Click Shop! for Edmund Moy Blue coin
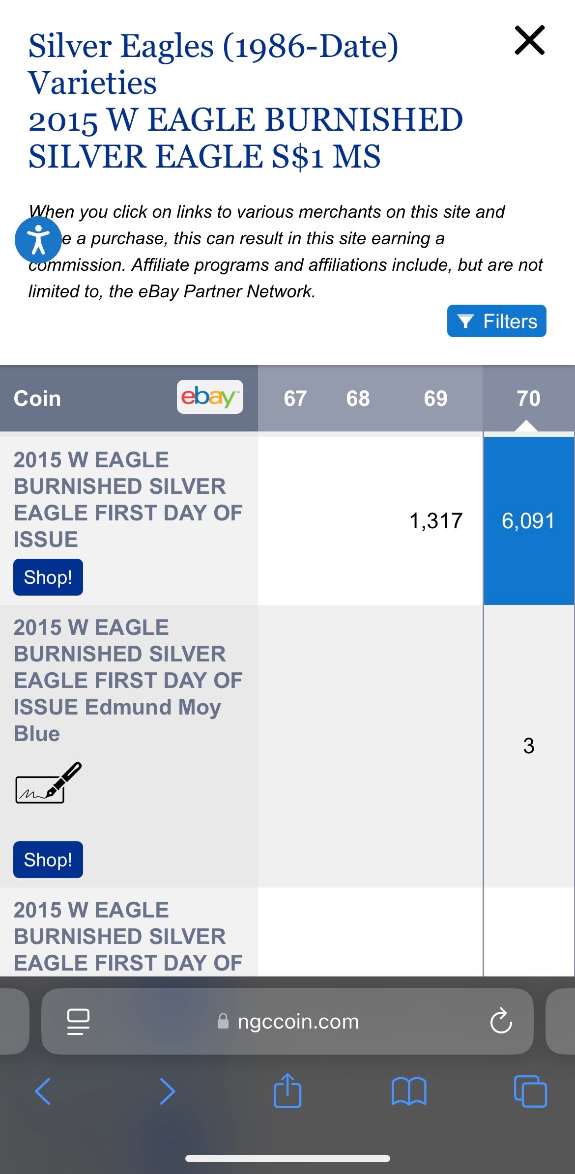The height and width of the screenshot is (1174, 575). click(x=48, y=859)
